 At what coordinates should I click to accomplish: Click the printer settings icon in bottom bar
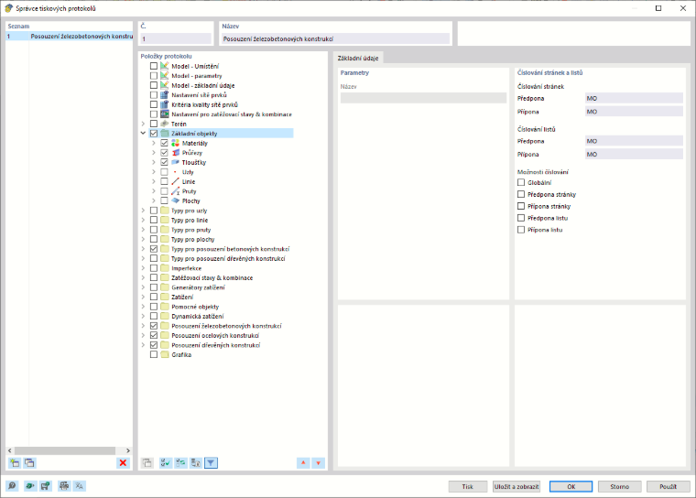point(64,485)
